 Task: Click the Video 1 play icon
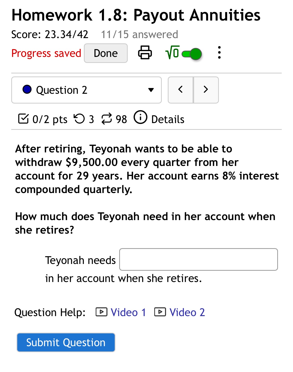coord(101,312)
